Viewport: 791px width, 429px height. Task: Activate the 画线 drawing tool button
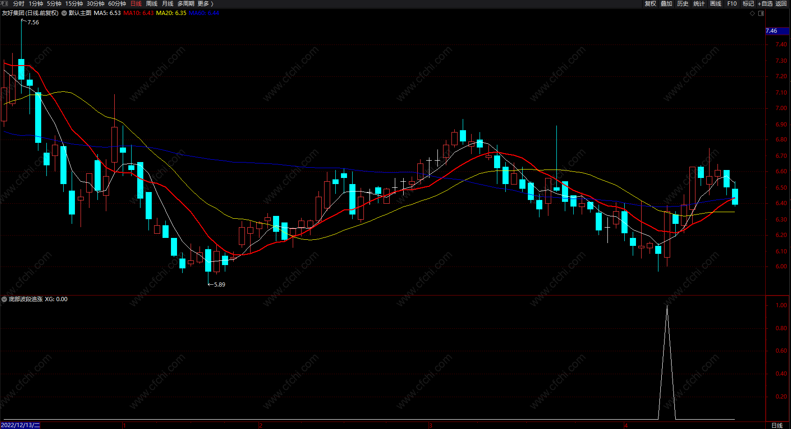click(x=716, y=3)
